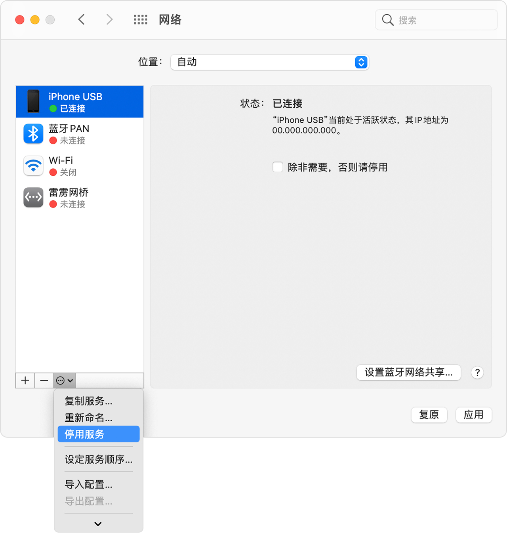Screen dimensions: 507x533
Task: Open the 位置 location dropdown
Action: 270,62
